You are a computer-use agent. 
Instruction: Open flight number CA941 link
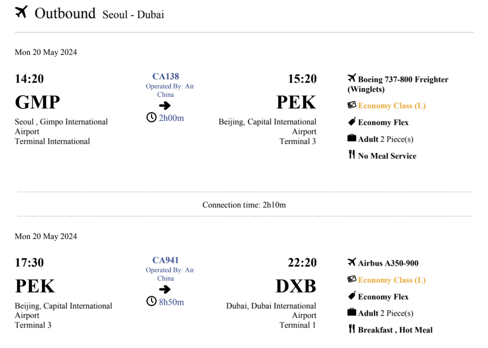point(165,260)
